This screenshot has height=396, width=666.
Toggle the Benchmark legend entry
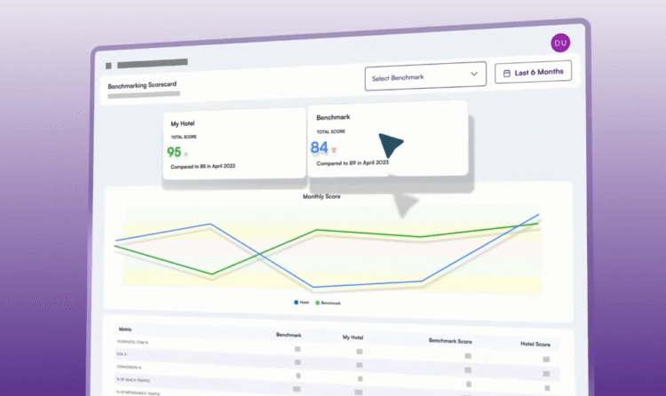[328, 303]
